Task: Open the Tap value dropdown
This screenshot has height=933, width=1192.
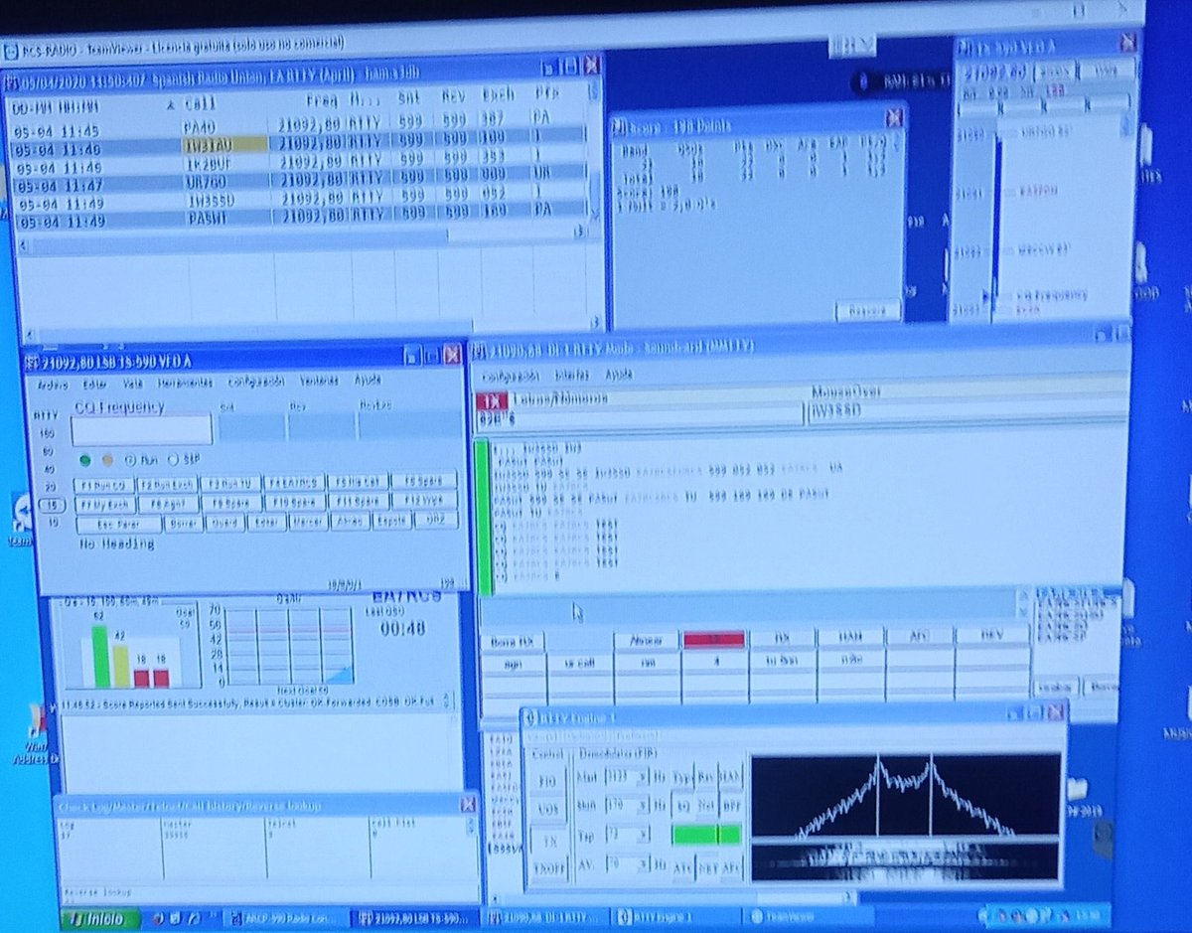Action: [645, 836]
